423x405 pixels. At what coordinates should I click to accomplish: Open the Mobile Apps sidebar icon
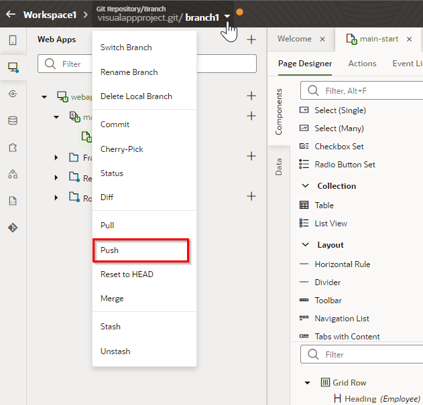pos(13,40)
